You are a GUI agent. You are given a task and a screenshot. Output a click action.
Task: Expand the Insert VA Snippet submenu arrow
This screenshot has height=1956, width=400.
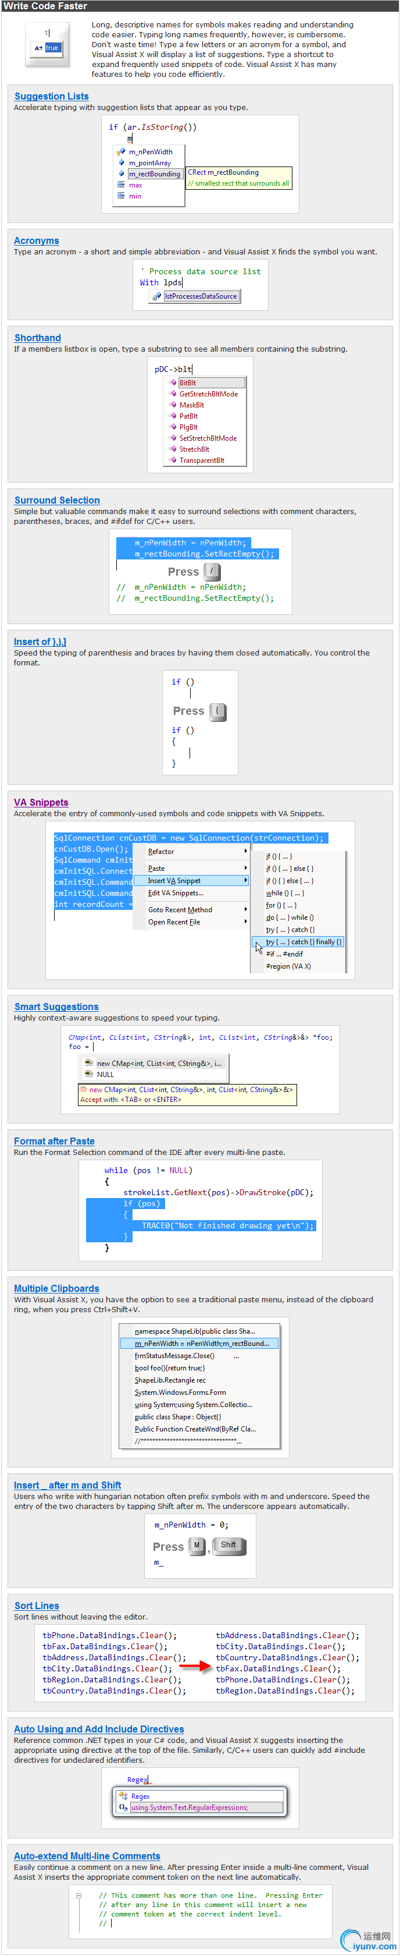point(245,881)
